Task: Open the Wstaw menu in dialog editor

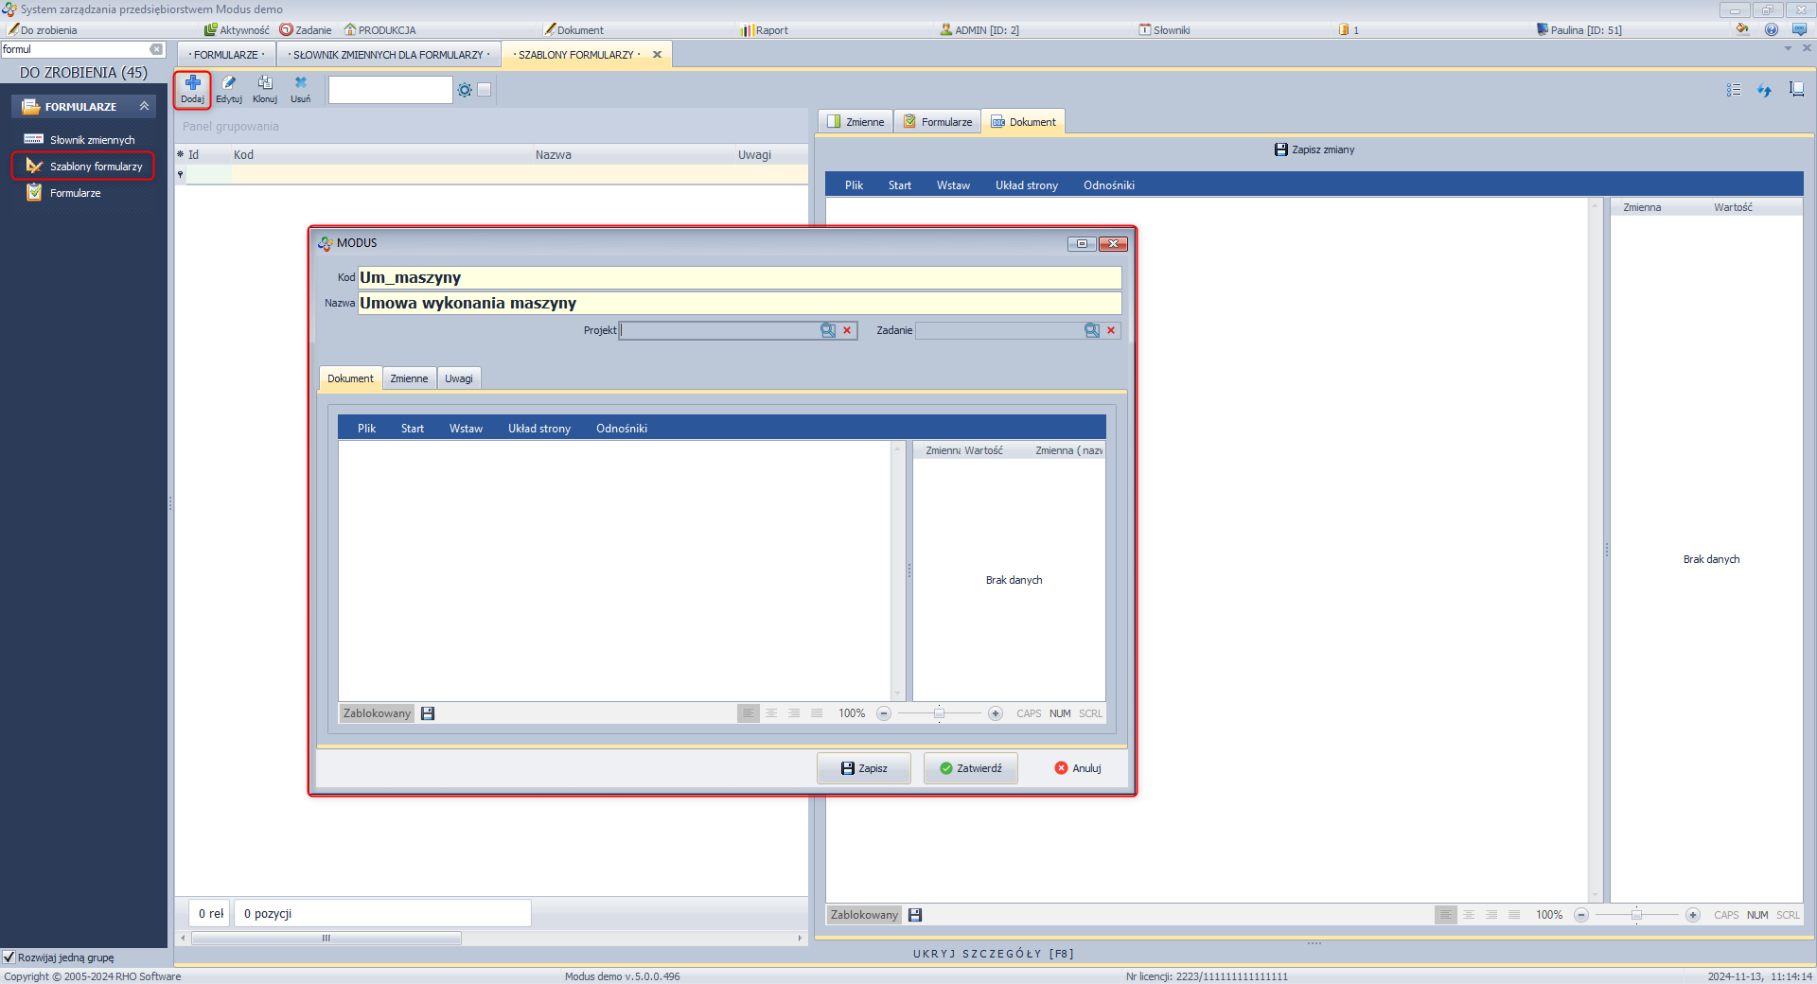Action: pyautogui.click(x=466, y=429)
